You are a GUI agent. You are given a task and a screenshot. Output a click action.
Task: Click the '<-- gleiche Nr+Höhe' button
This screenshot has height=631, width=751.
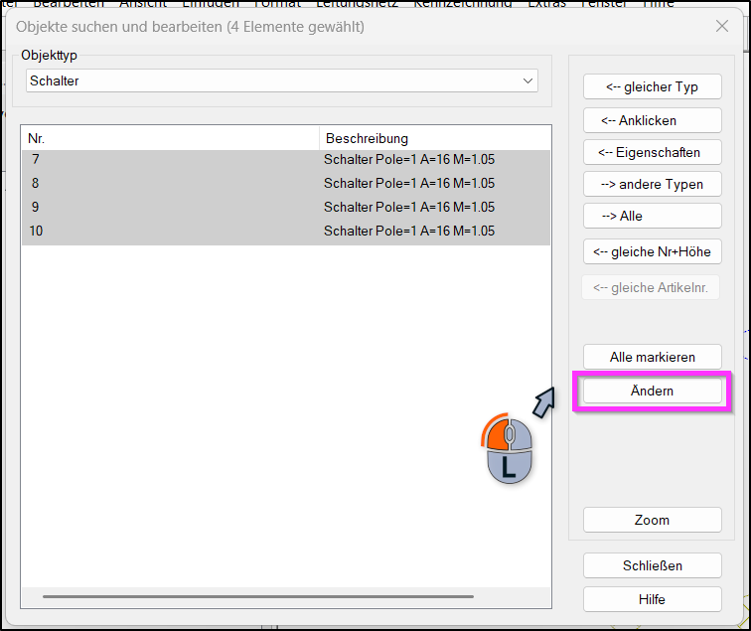(652, 251)
